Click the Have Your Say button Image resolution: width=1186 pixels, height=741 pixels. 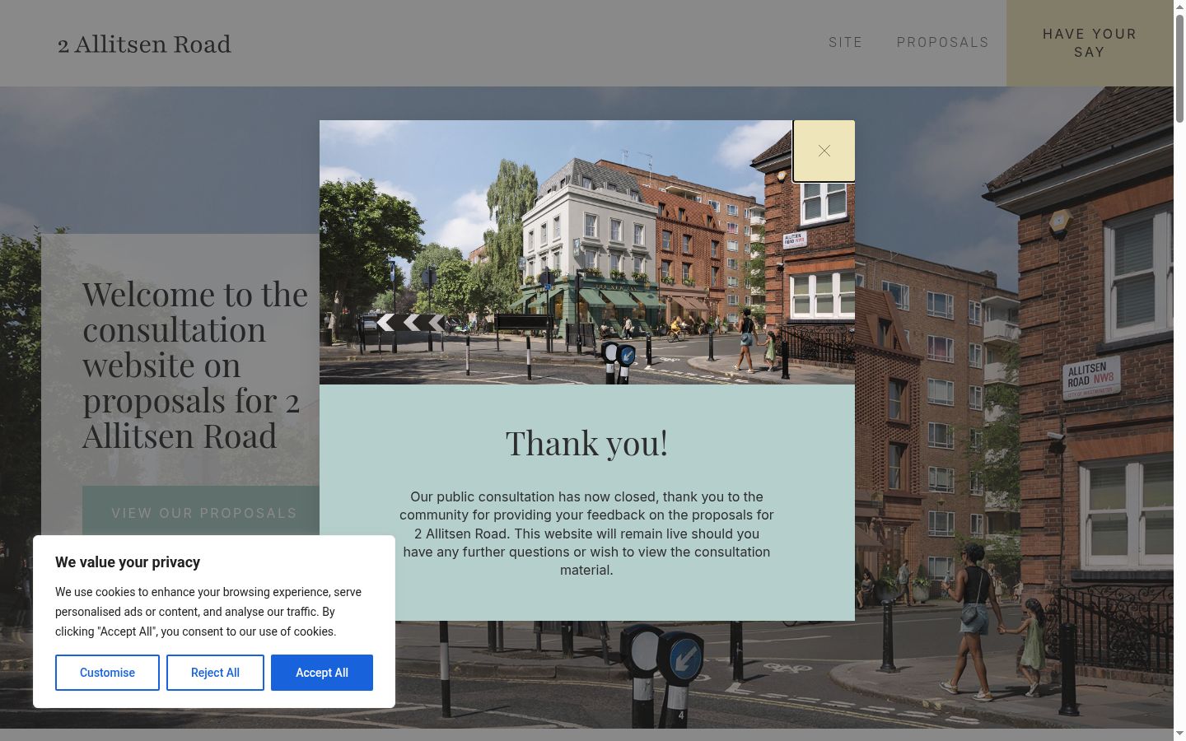[1090, 43]
